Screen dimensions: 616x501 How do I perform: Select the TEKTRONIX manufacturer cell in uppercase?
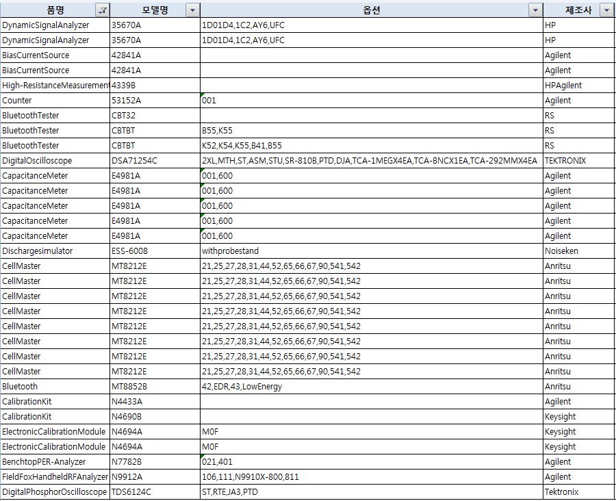tap(578, 161)
